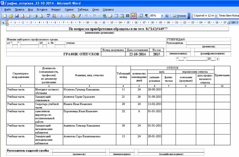Click the name Ахметова Сара Бахытжановна
Viewport: 239px width, 157px height.
click(82, 136)
